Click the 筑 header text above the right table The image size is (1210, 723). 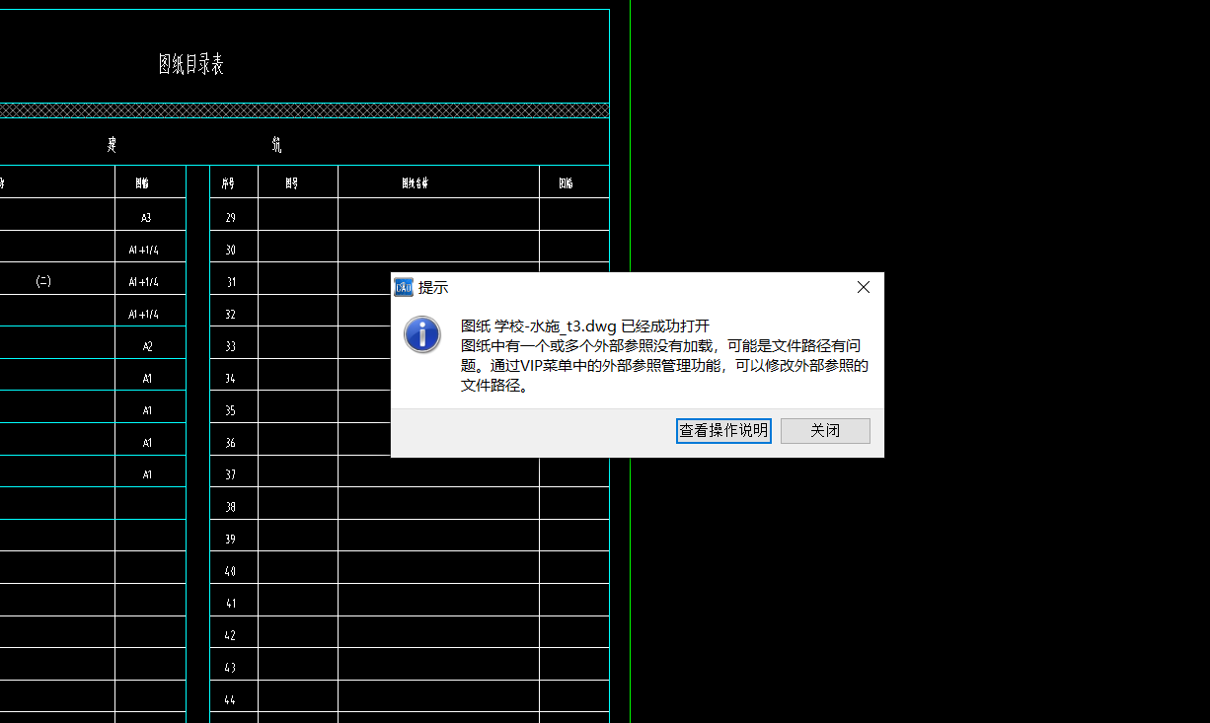[x=275, y=144]
